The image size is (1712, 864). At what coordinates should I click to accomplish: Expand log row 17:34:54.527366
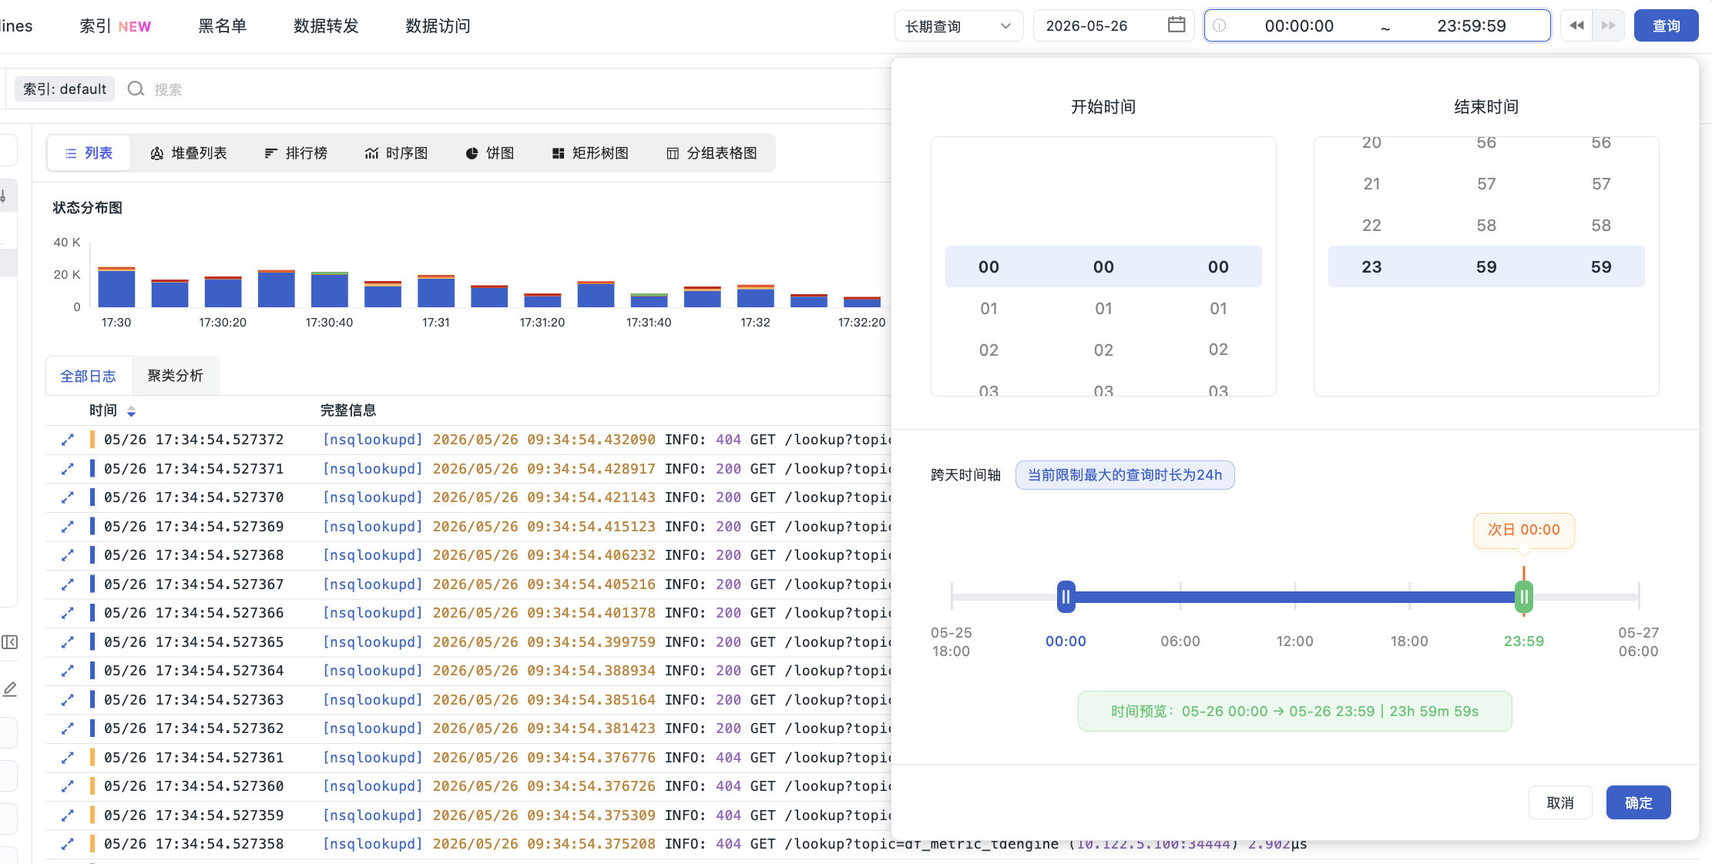click(x=68, y=613)
